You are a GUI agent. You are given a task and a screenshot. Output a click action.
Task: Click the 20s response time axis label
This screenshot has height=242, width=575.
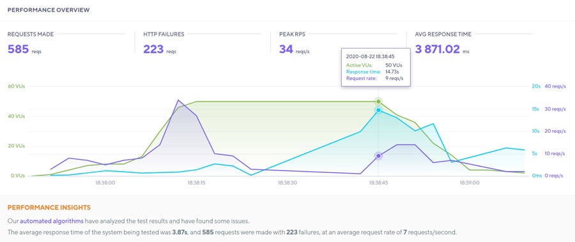coord(536,87)
